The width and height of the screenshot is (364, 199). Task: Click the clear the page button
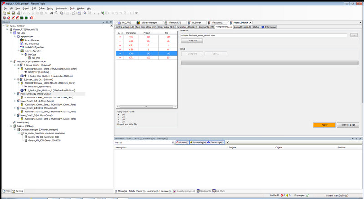coord(349,125)
